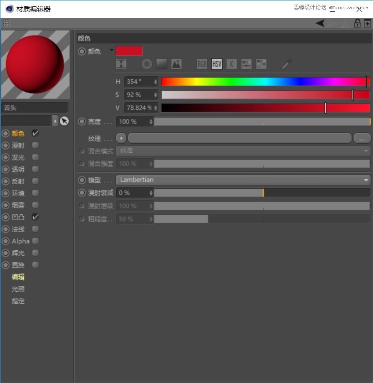Activate the eyedropper color picker
This screenshot has height=383, width=373.
286,64
